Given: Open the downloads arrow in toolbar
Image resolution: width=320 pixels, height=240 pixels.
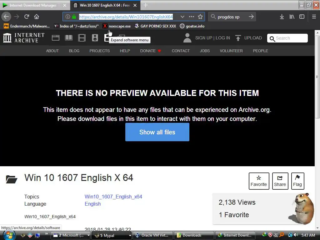Looking at the screenshot, I should [282, 17].
